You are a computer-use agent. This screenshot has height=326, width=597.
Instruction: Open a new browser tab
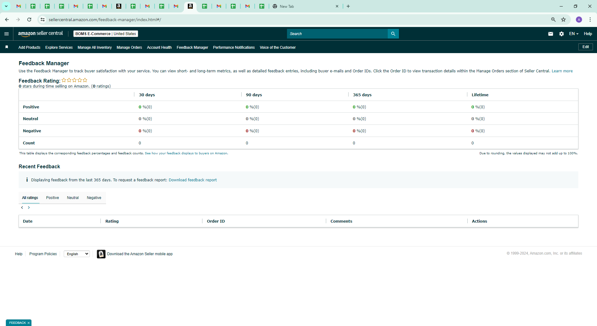[x=348, y=6]
